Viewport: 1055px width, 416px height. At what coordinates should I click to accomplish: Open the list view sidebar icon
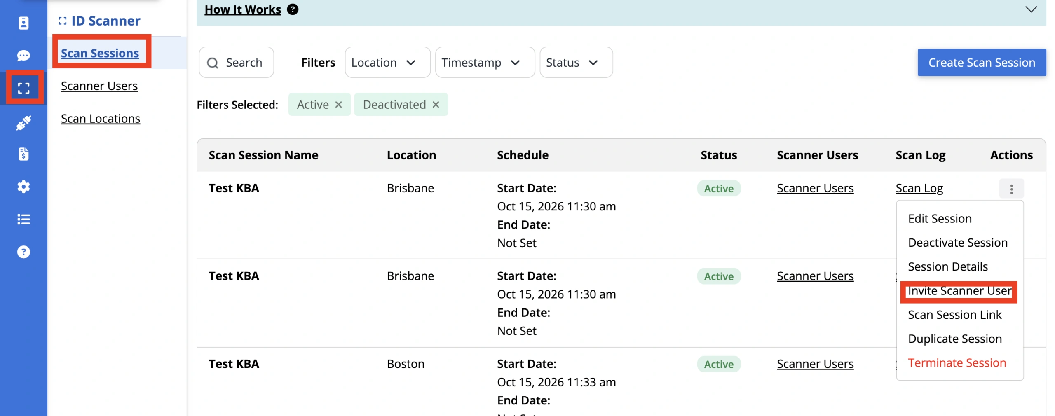pyautogui.click(x=23, y=219)
